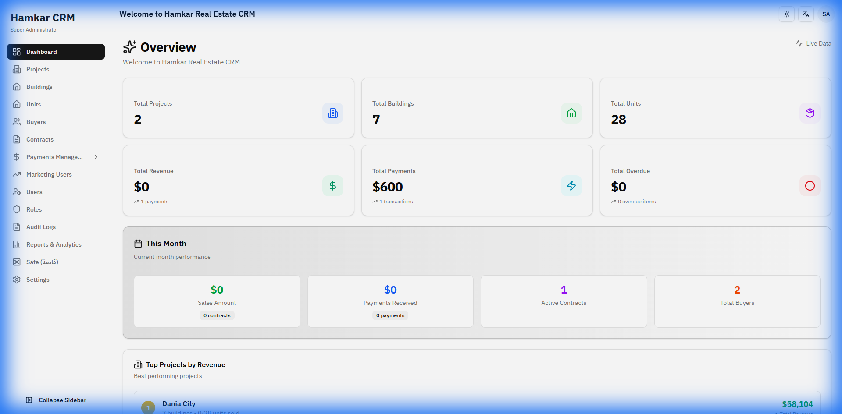Click the Total Units purple cube icon
The image size is (842, 414).
coord(810,113)
